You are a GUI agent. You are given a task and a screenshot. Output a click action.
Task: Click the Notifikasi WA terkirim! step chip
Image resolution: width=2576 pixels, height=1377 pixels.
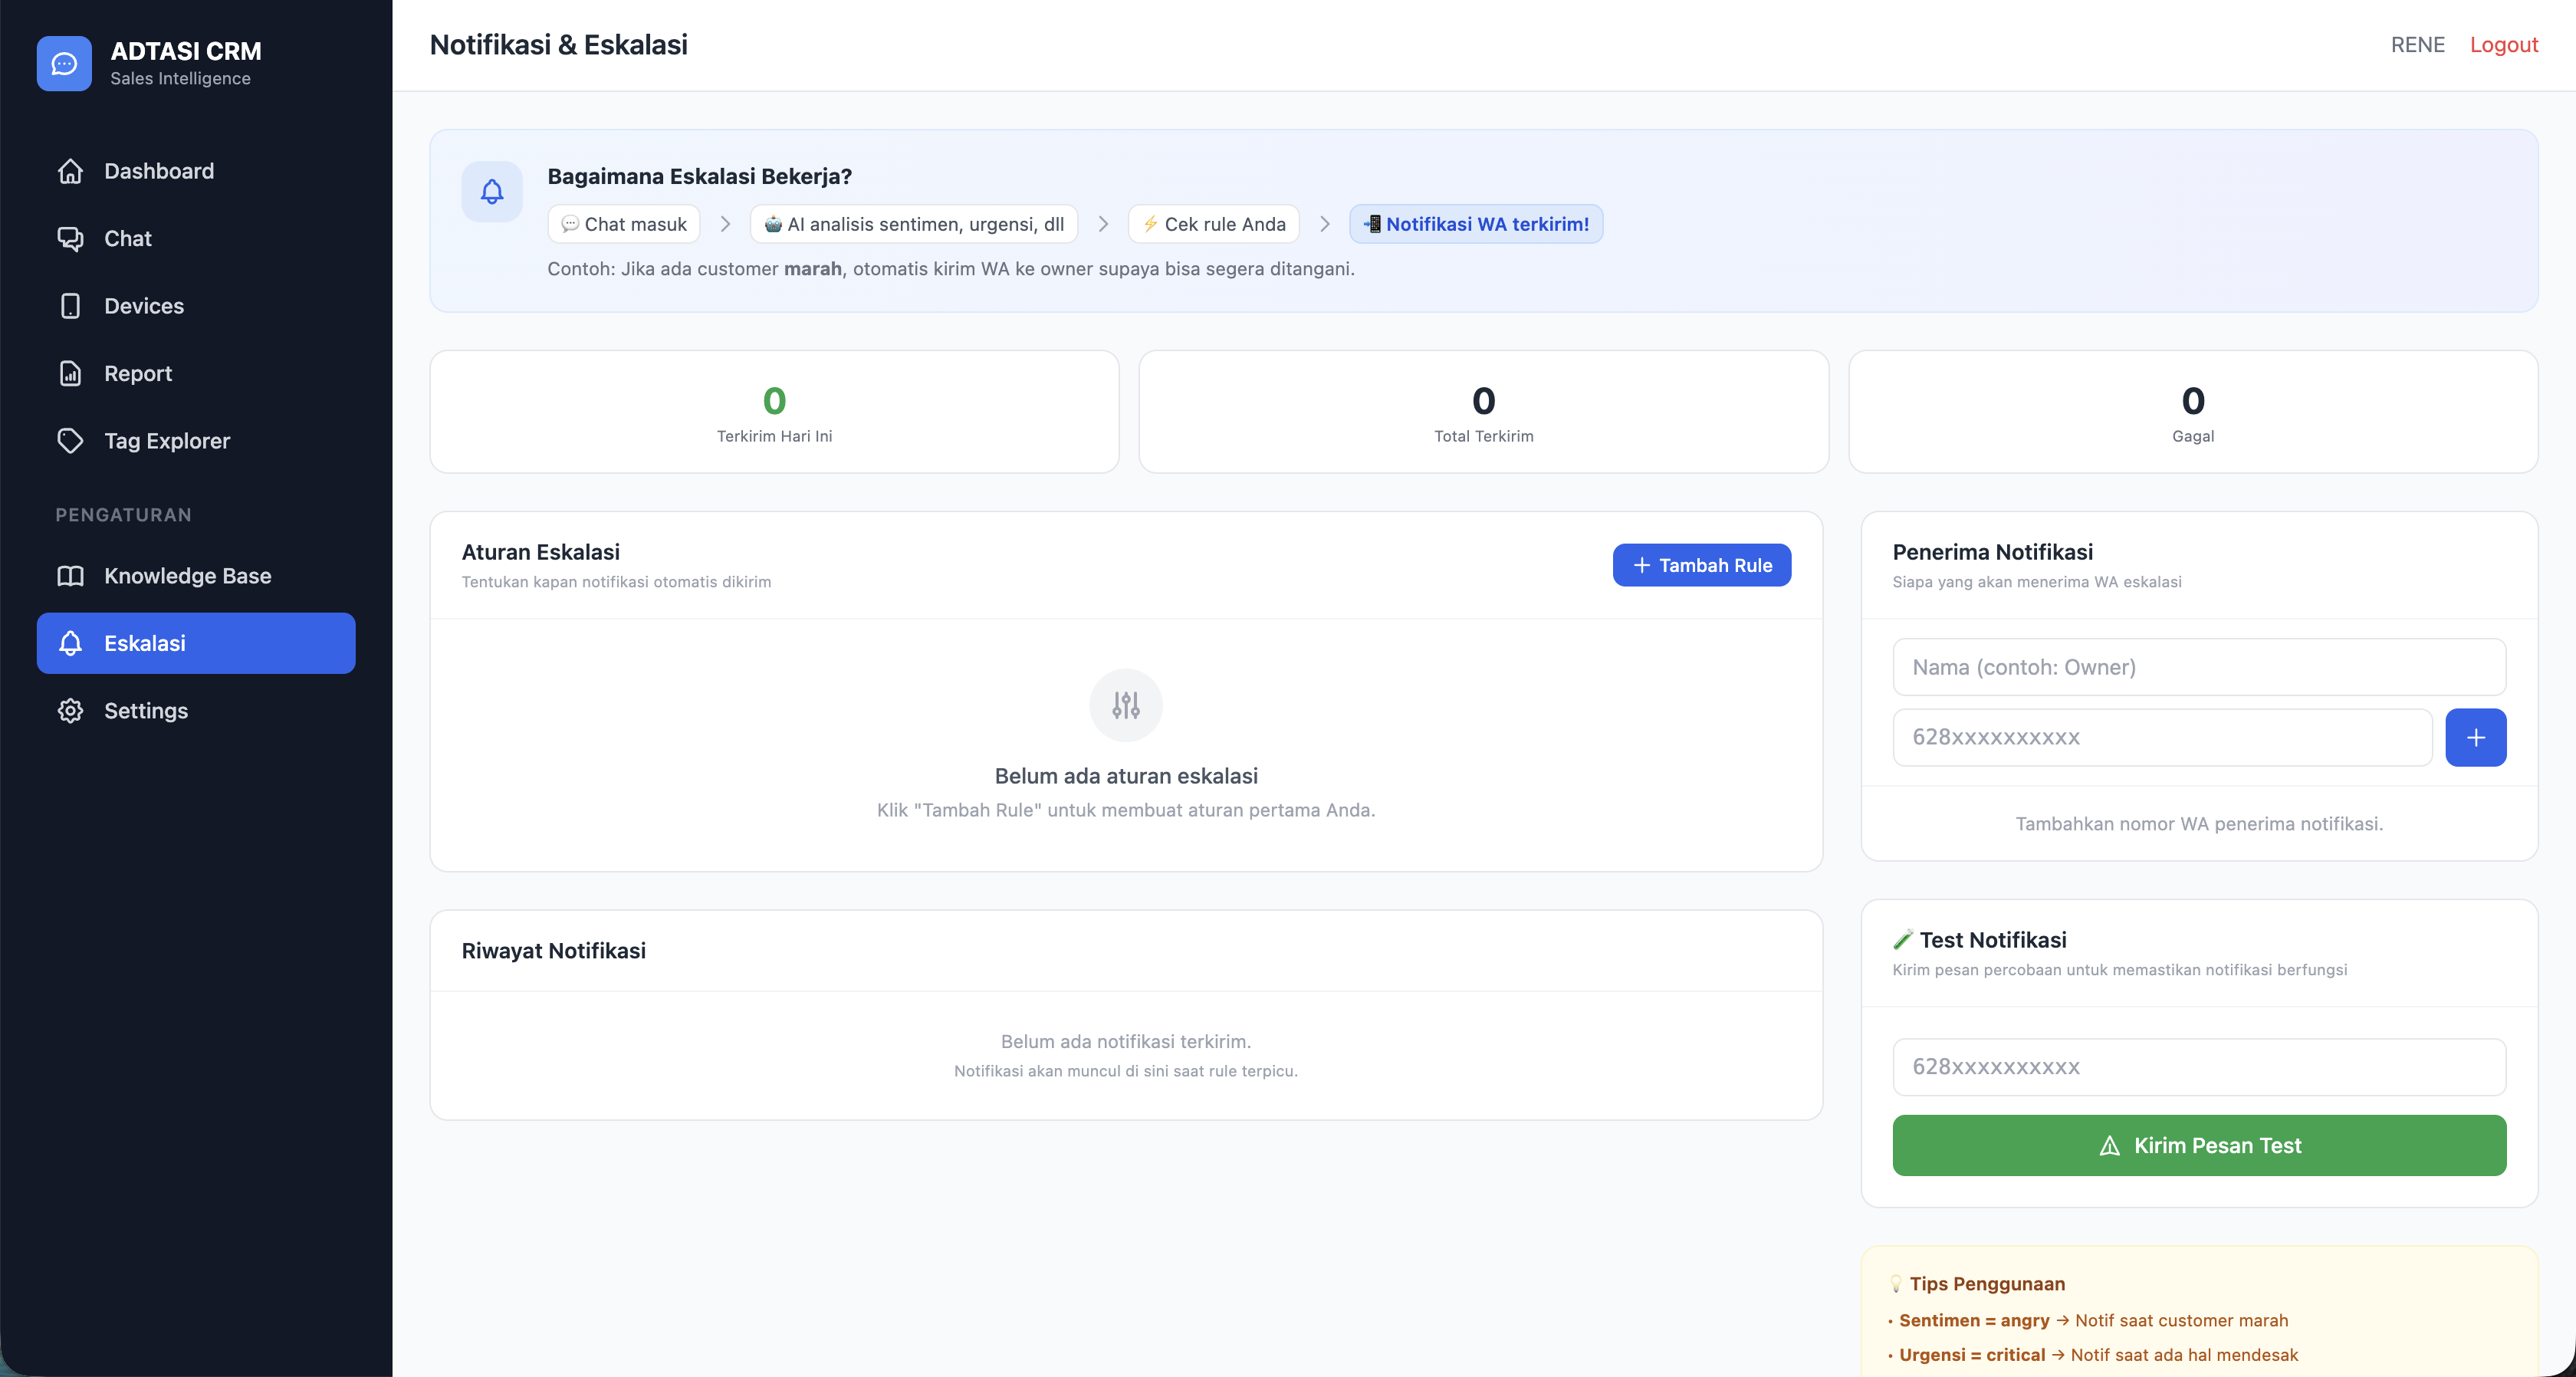[1476, 224]
